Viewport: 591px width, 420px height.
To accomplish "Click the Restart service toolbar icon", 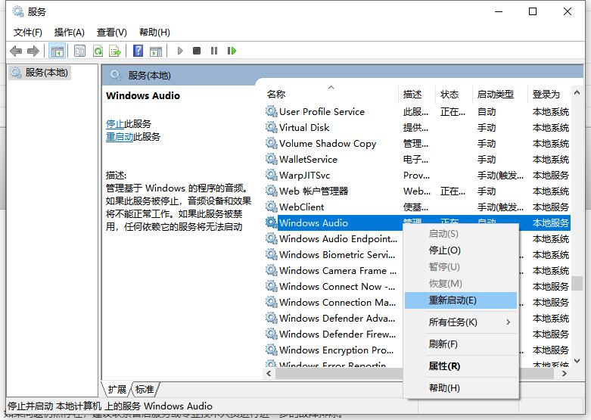I will [232, 51].
